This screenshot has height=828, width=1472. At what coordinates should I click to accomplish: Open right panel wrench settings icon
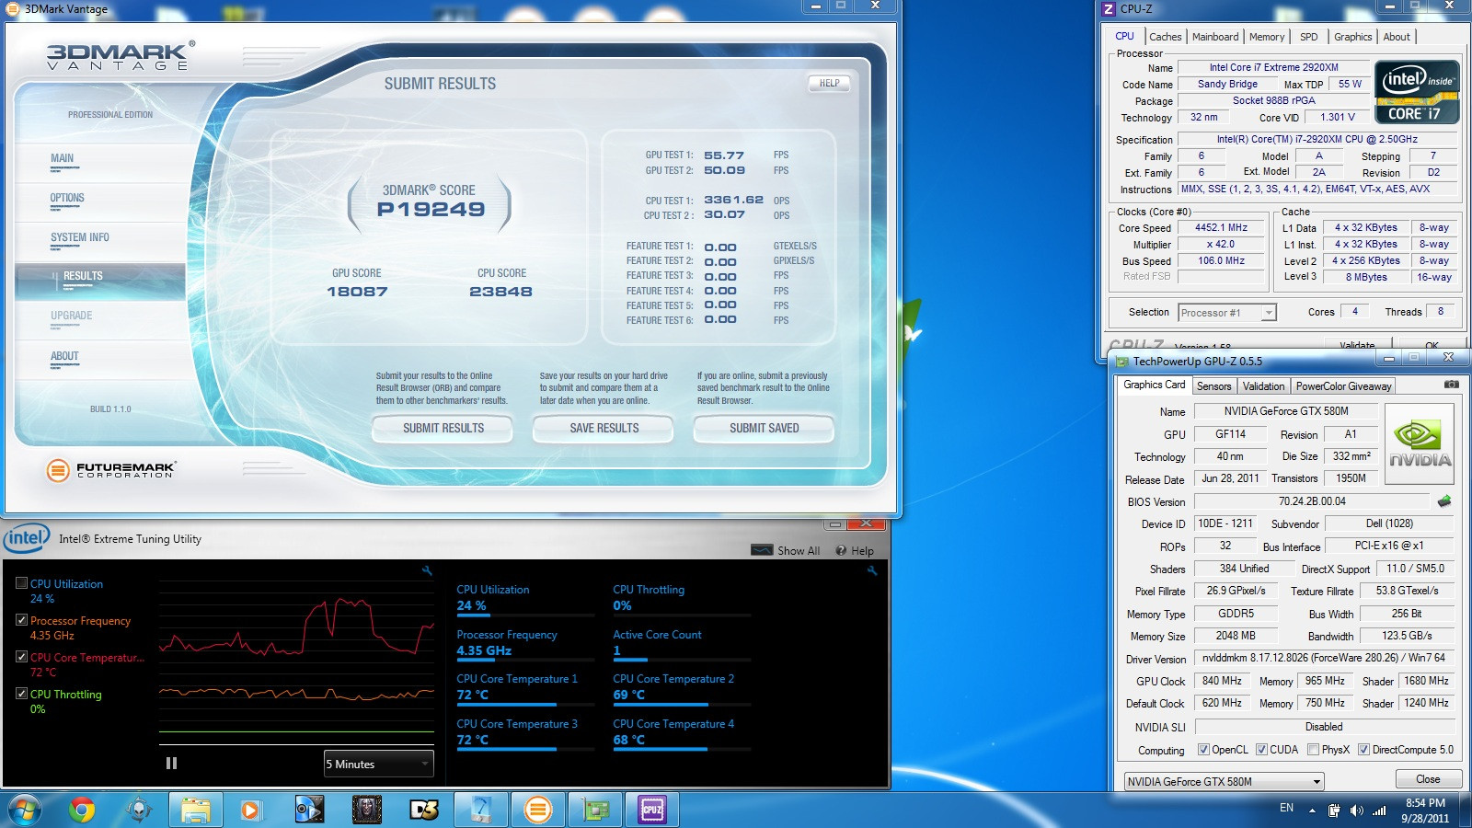click(872, 570)
